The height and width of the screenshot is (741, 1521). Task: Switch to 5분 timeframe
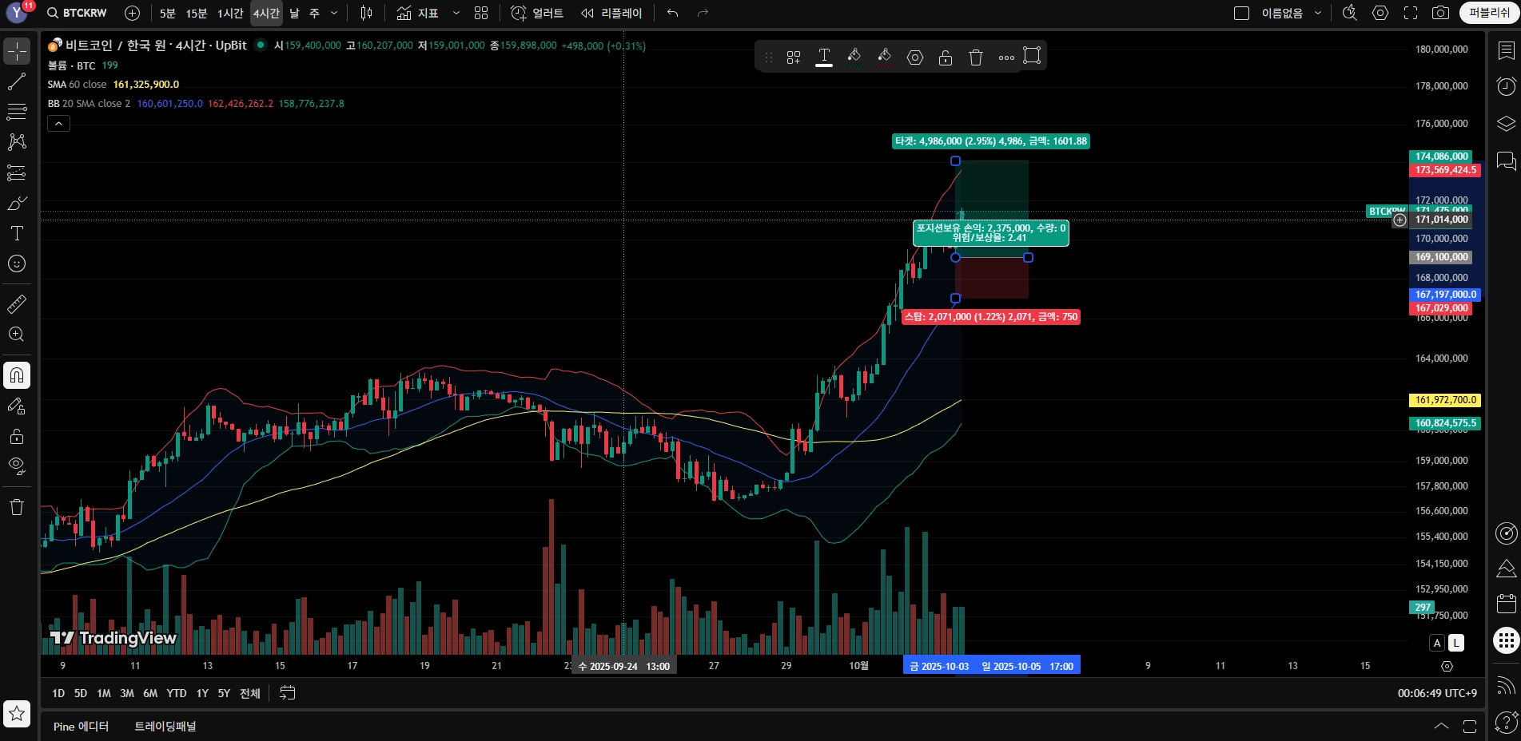(x=167, y=13)
